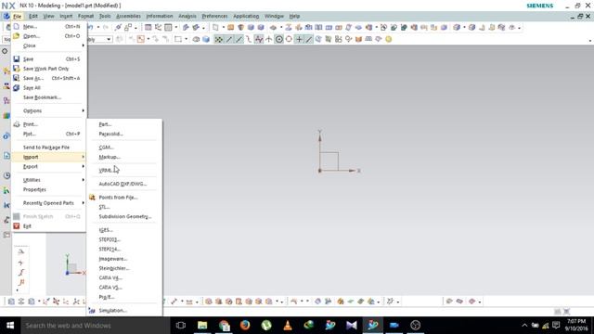The width and height of the screenshot is (594, 334).
Task: Toggle the Quadrant Point snap circle
Action: 289,39
